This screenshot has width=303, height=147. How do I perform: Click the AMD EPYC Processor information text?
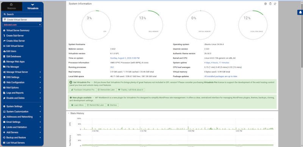coord(129,63)
